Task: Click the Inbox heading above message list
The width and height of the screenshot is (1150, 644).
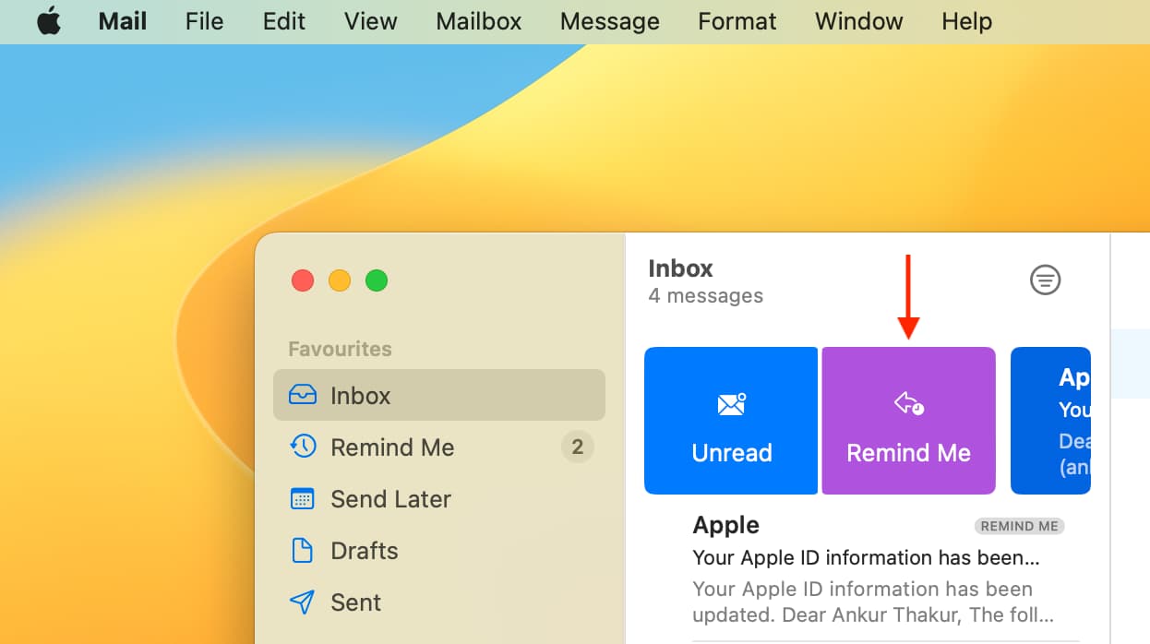Action: click(x=681, y=268)
